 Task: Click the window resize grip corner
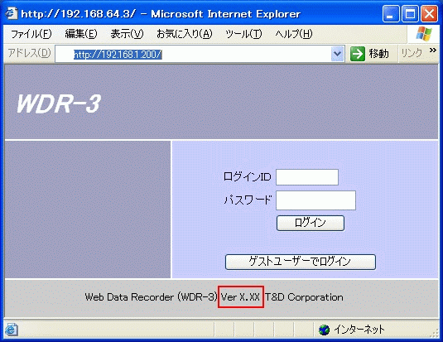(x=434, y=334)
